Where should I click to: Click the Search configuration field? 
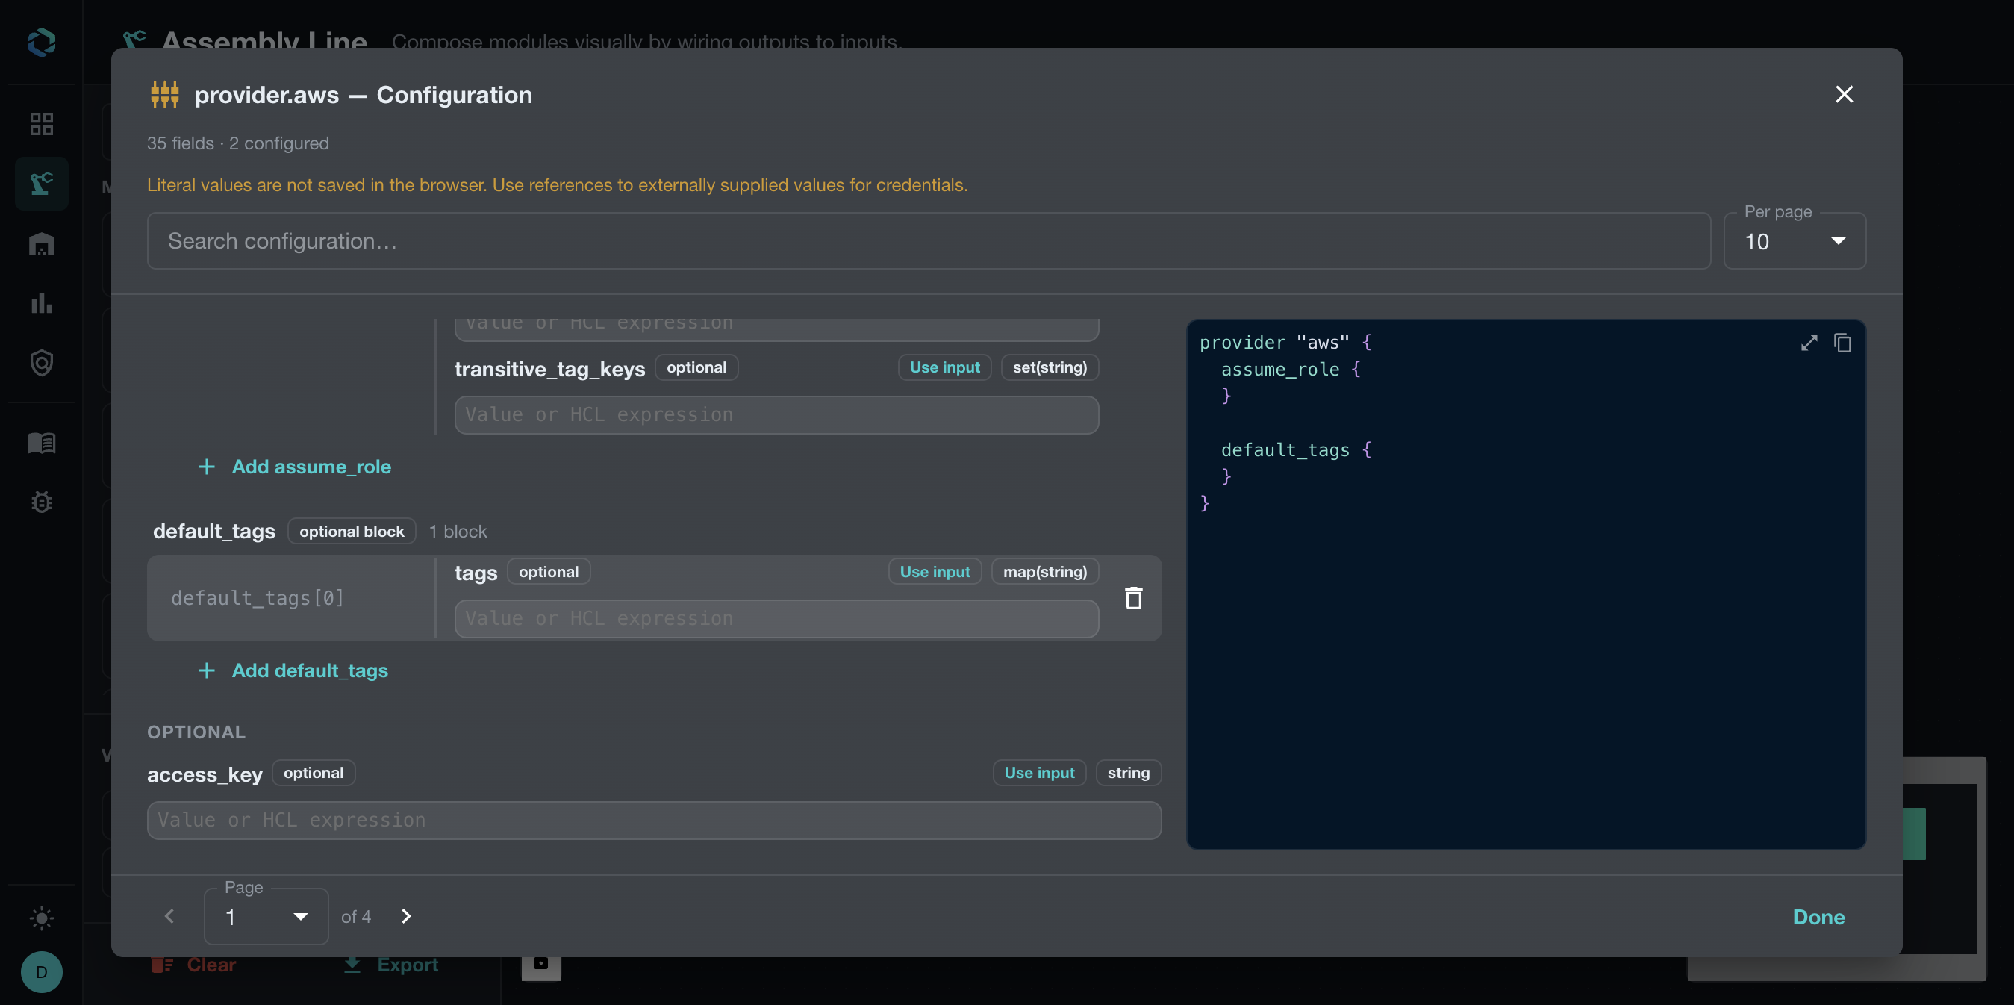point(928,241)
